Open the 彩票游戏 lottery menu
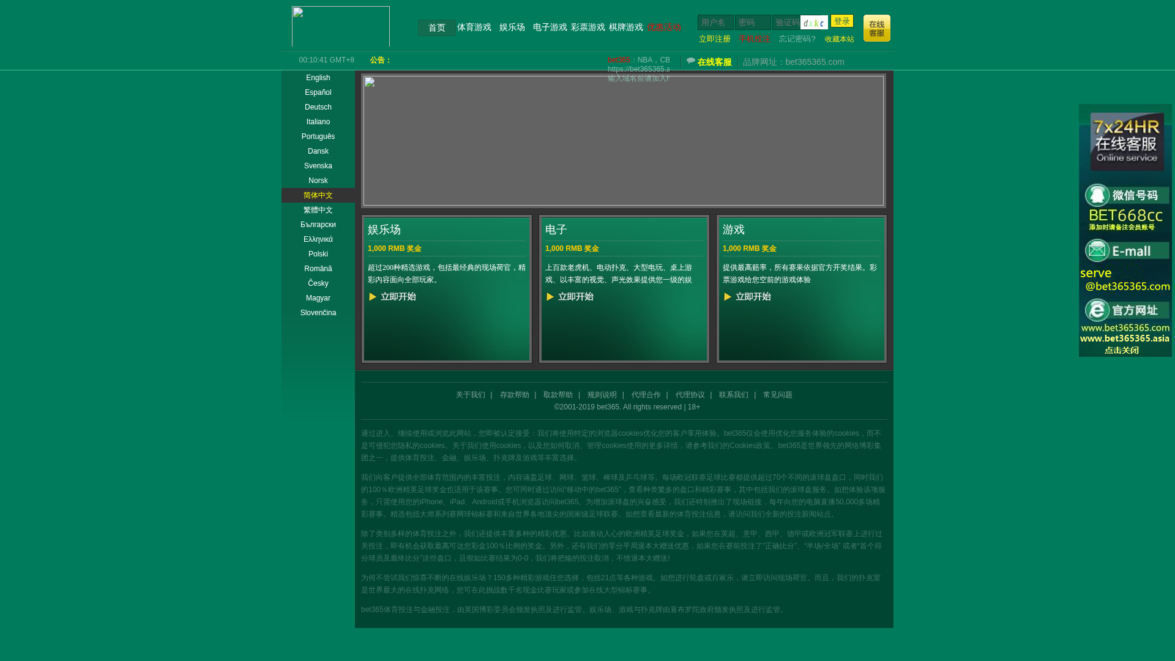 (588, 28)
